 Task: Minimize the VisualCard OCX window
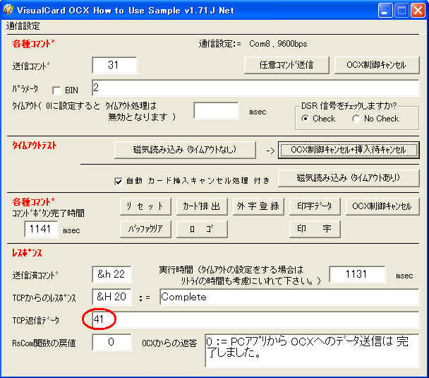[385, 11]
